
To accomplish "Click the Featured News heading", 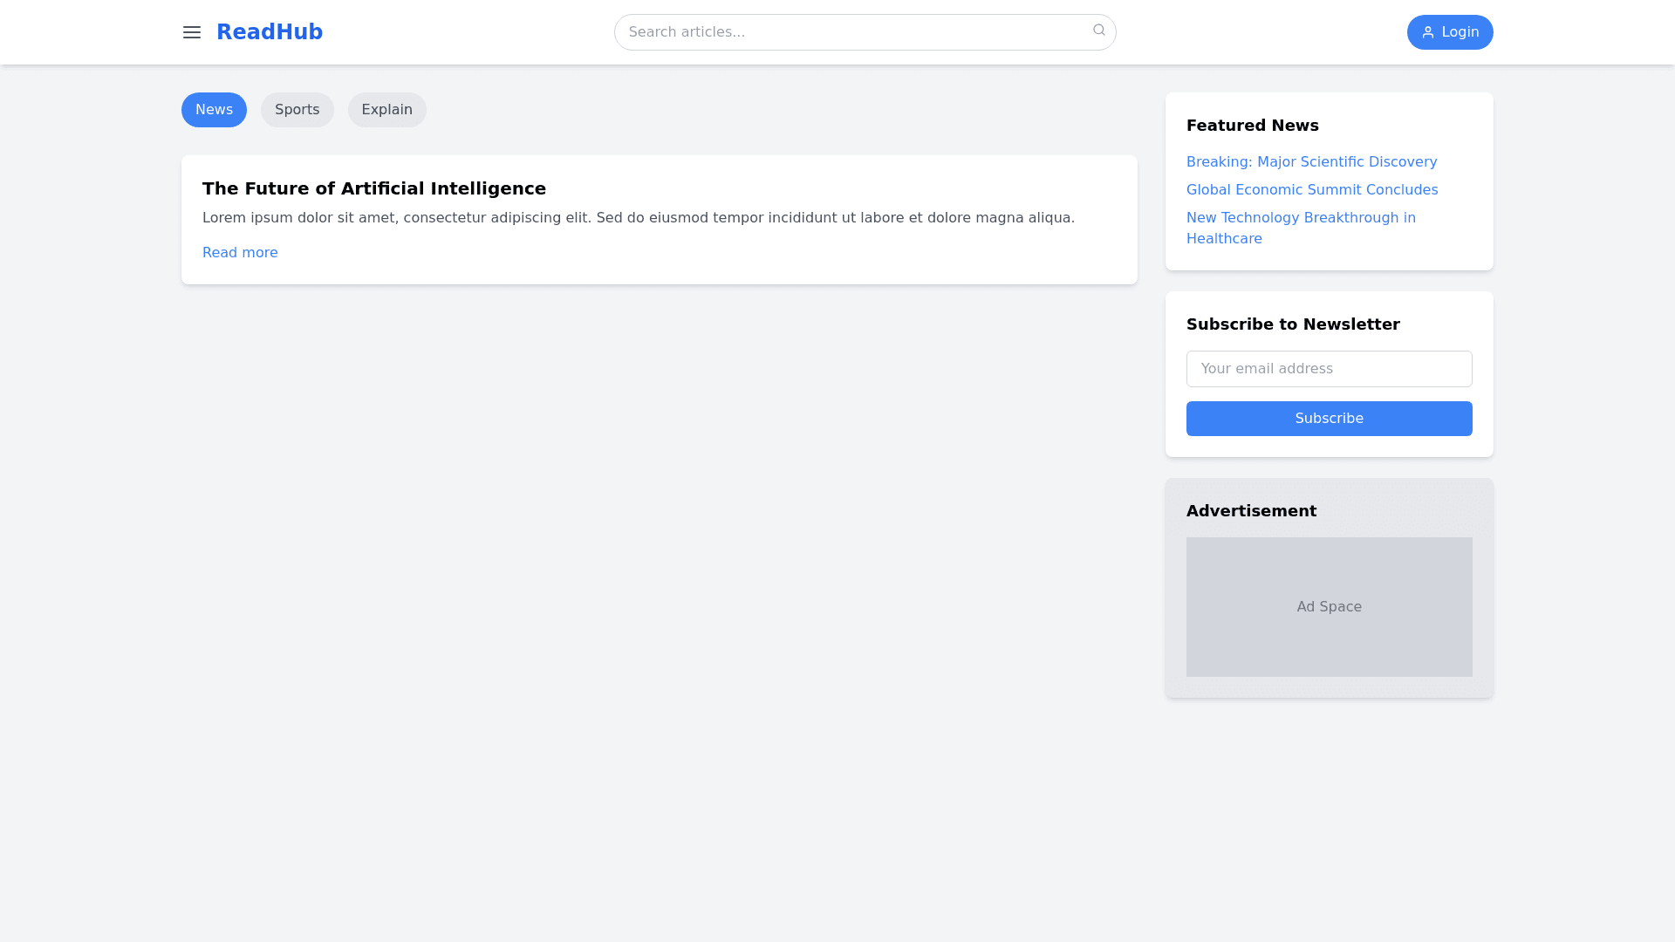I will tap(1252, 126).
